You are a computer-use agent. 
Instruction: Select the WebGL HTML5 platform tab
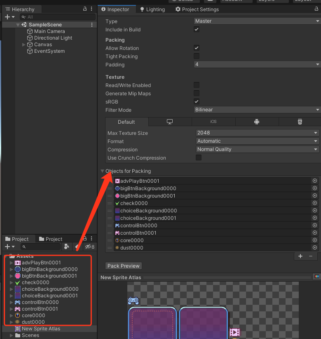pos(300,122)
